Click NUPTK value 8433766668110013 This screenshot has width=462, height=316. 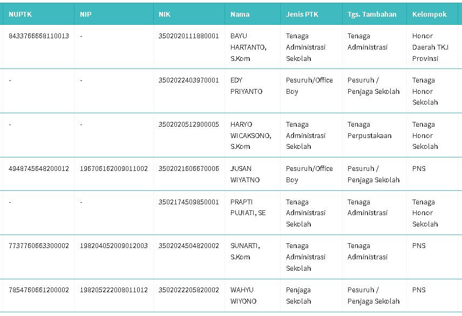pyautogui.click(x=39, y=36)
